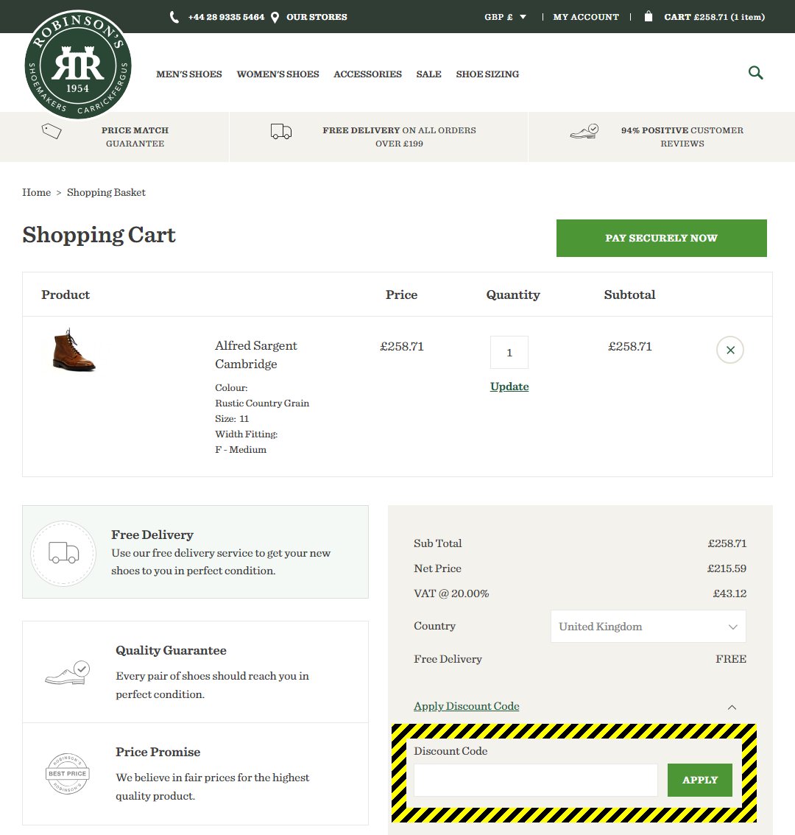
Task: Click the shoe icon beside customer reviews
Action: (x=584, y=131)
